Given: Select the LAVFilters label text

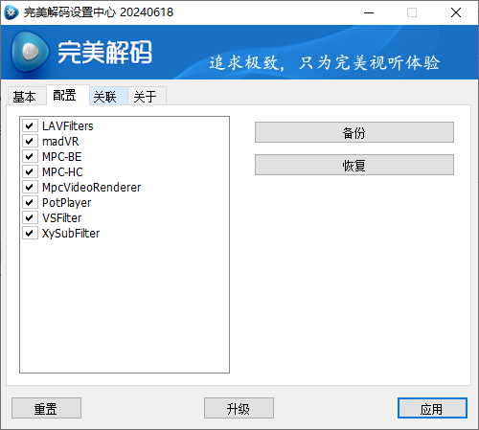Looking at the screenshot, I should [68, 125].
